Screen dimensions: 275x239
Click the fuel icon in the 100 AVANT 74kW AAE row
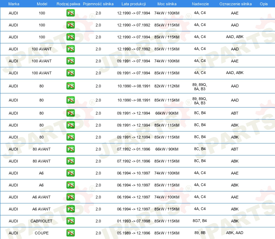tap(70, 61)
